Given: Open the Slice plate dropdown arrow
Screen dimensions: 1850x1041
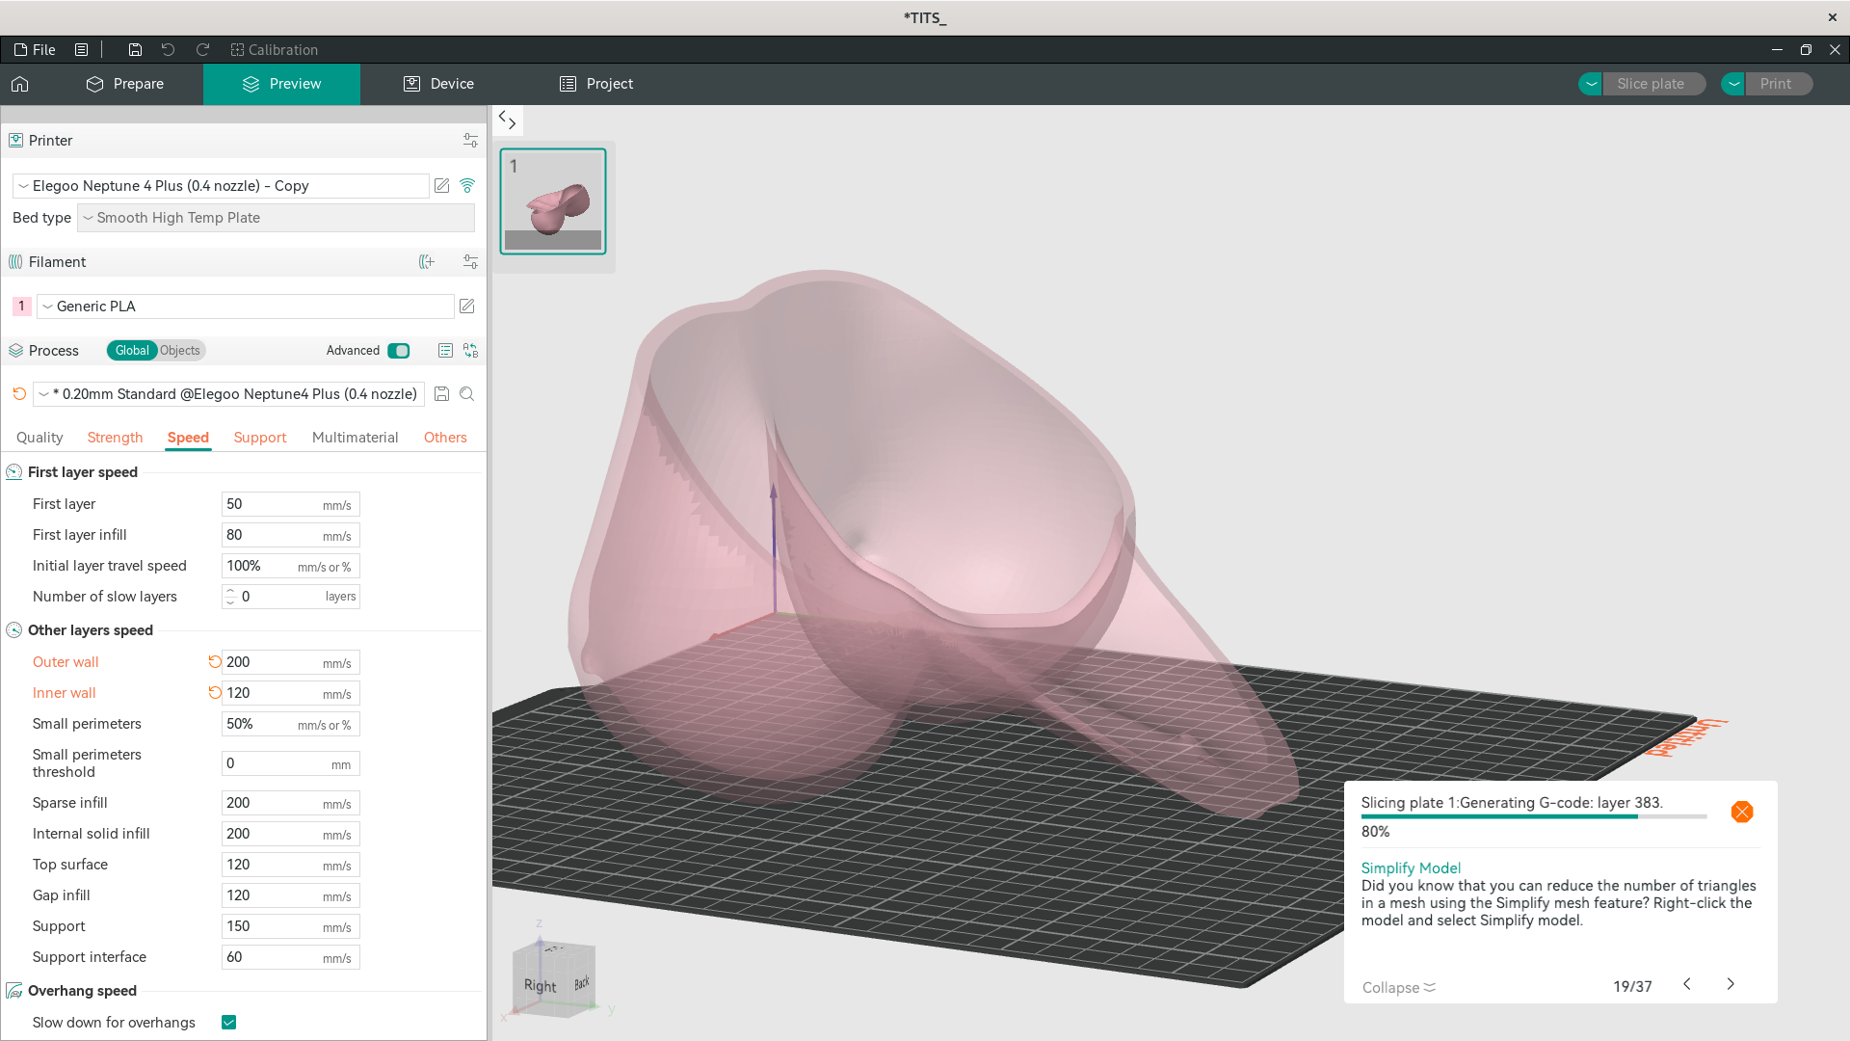Looking at the screenshot, I should click(1591, 84).
